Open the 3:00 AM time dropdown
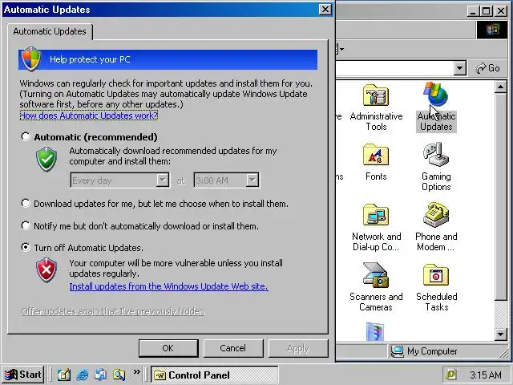The image size is (513, 385). [252, 180]
